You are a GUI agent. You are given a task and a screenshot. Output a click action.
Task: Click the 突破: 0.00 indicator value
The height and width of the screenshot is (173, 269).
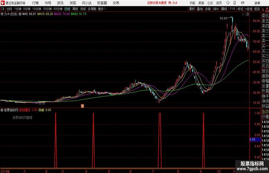click(x=44, y=110)
